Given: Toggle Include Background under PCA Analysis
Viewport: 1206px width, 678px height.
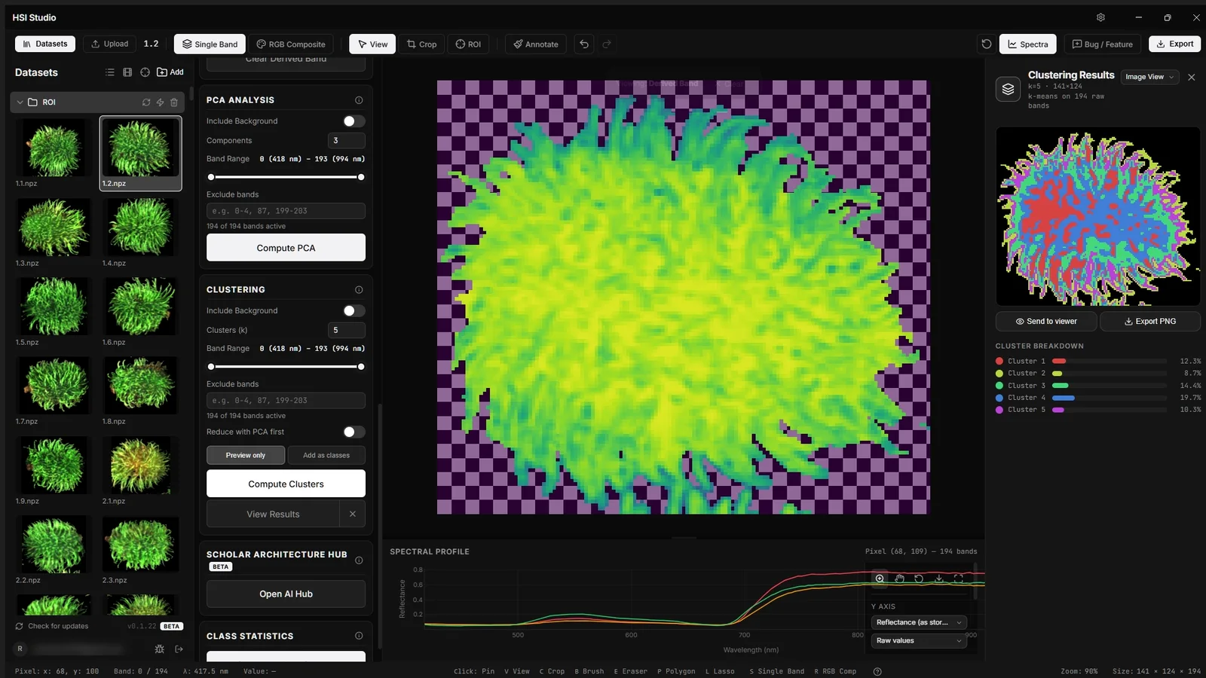Looking at the screenshot, I should click(x=354, y=121).
